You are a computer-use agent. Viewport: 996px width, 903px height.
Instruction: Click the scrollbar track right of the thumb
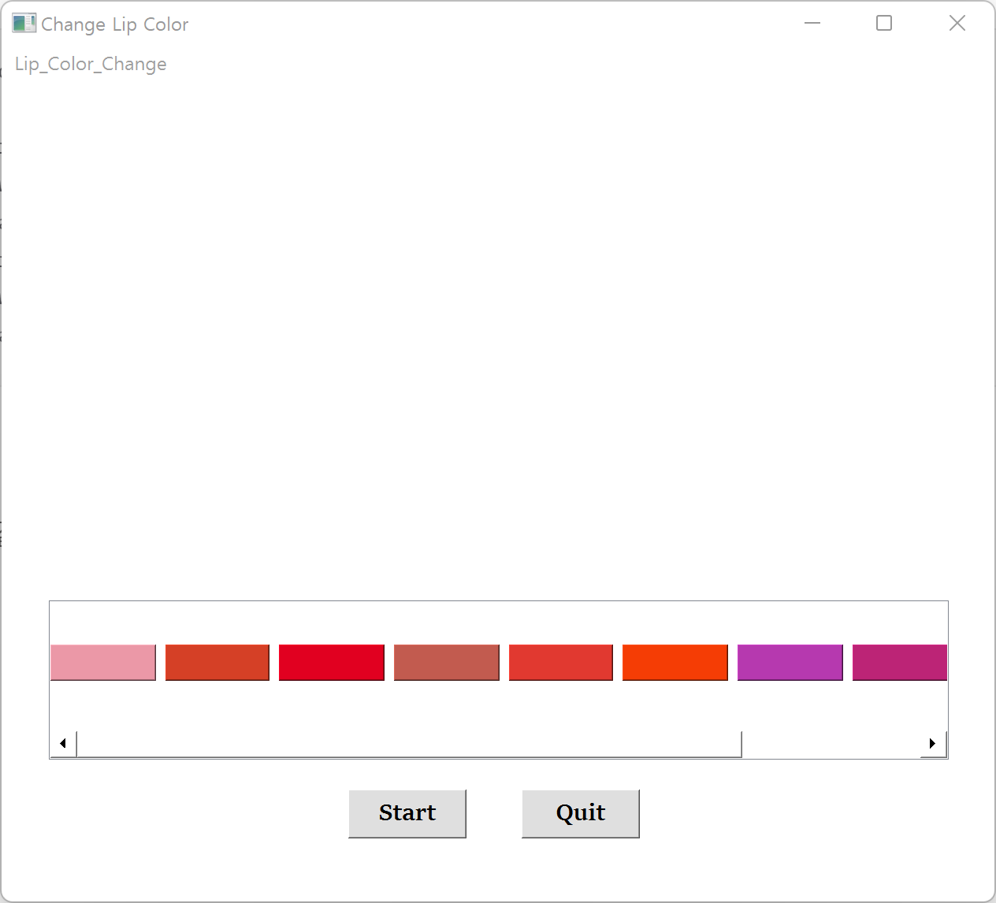coord(835,743)
